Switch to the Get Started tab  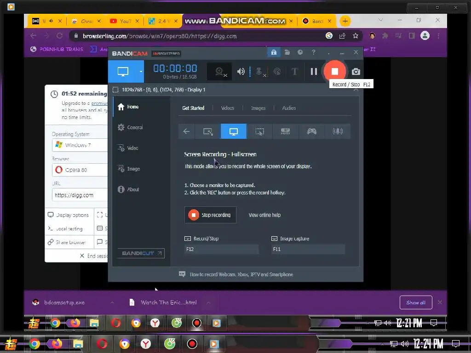click(x=193, y=108)
